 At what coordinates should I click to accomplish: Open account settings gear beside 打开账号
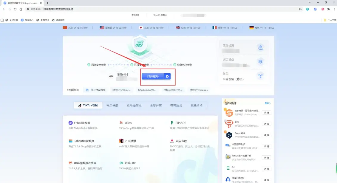coord(167,76)
